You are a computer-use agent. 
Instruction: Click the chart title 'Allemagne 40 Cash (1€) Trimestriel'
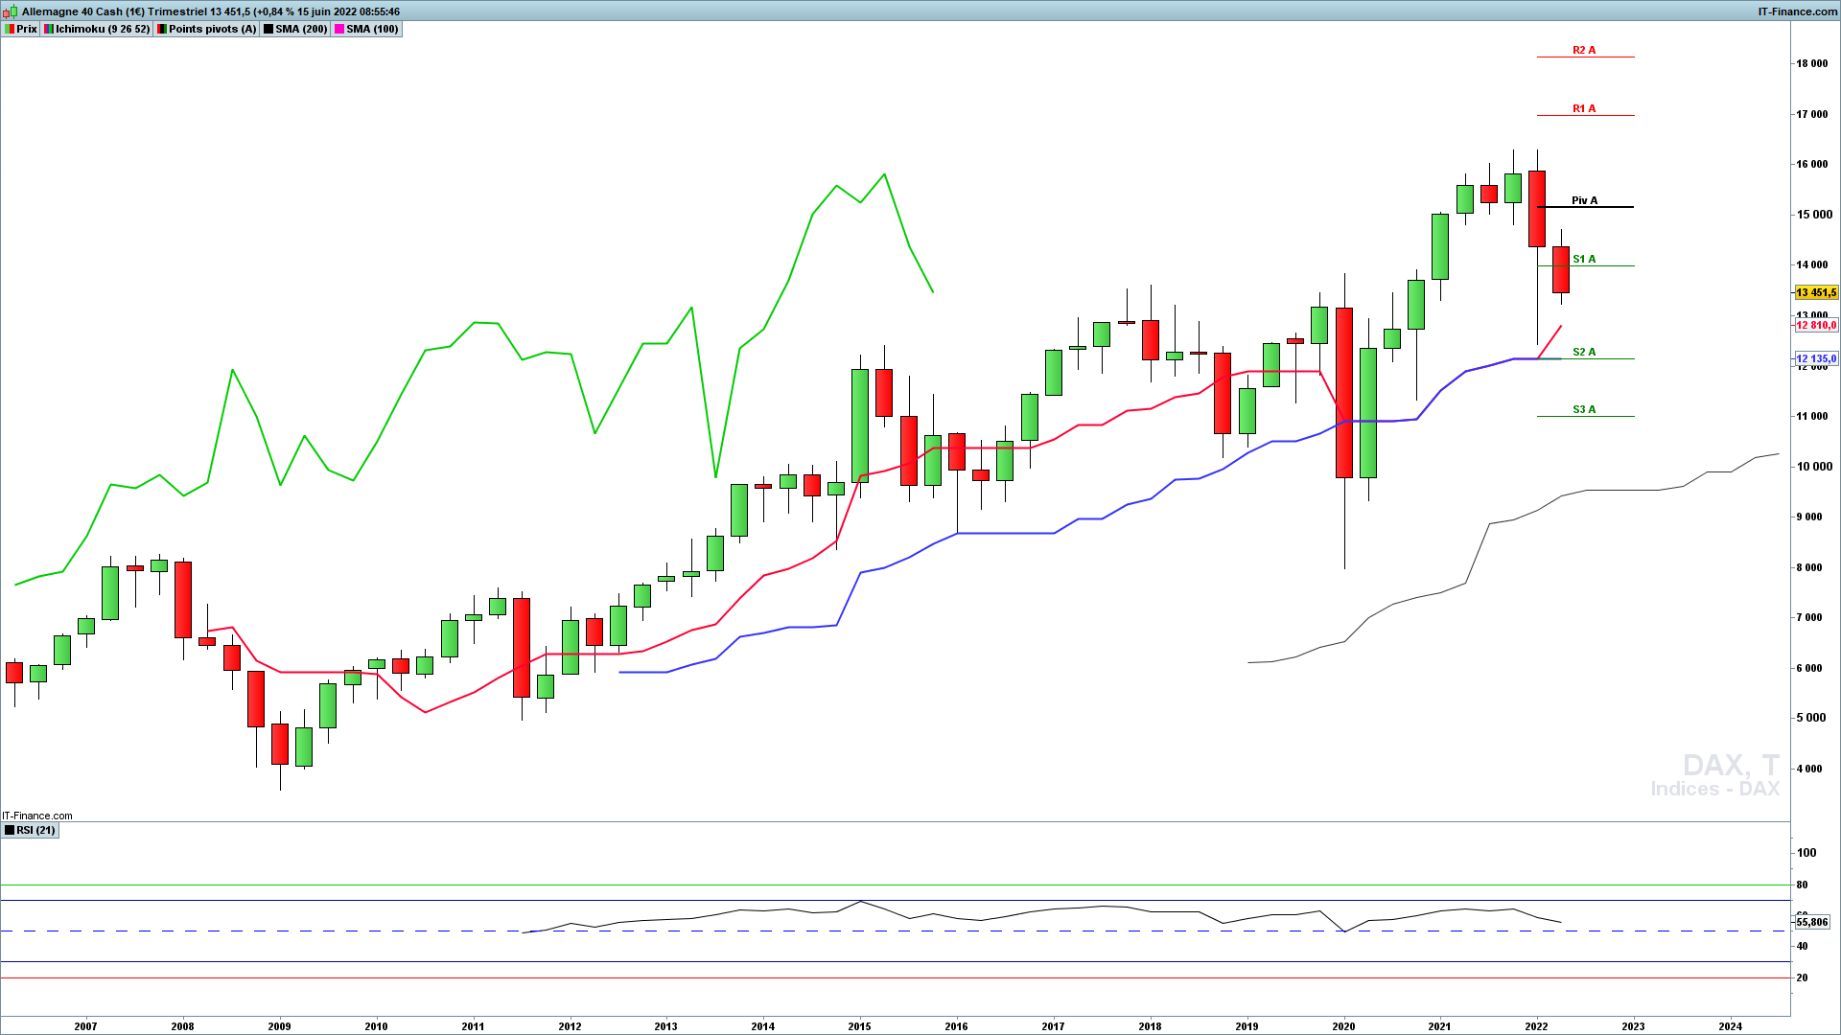(114, 11)
